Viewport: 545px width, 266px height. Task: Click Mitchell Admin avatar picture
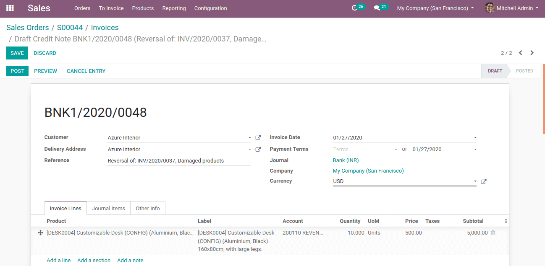coord(490,8)
